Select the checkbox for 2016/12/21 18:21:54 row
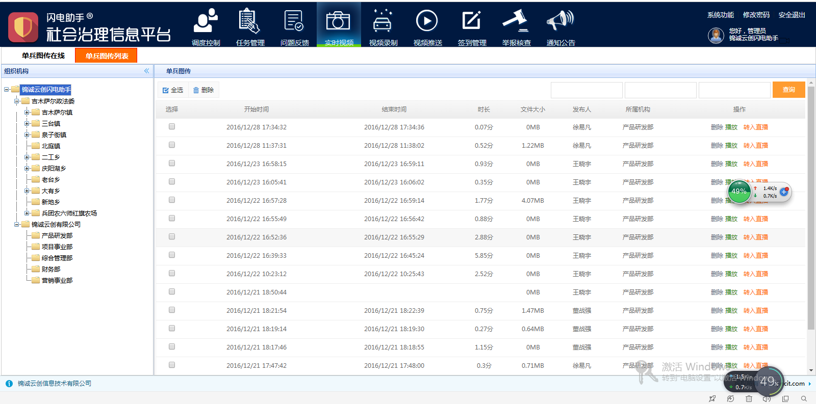Image resolution: width=816 pixels, height=404 pixels. coord(172,310)
